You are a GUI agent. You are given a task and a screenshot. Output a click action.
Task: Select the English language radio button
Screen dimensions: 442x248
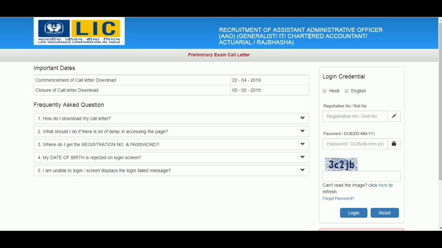pos(347,91)
